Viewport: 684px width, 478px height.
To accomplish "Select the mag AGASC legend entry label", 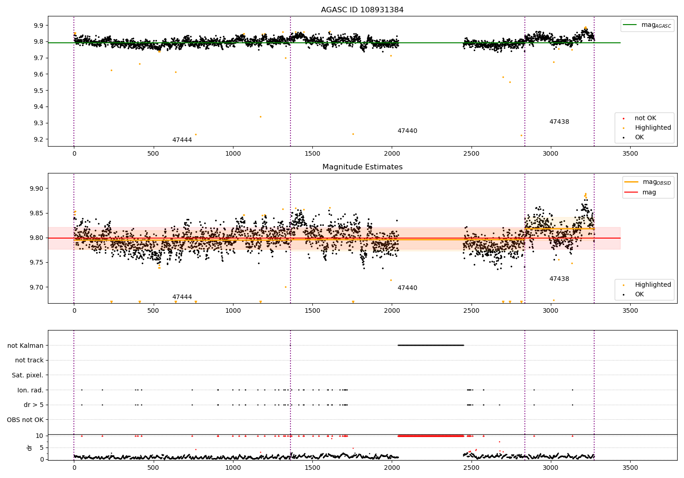I will coord(656,25).
